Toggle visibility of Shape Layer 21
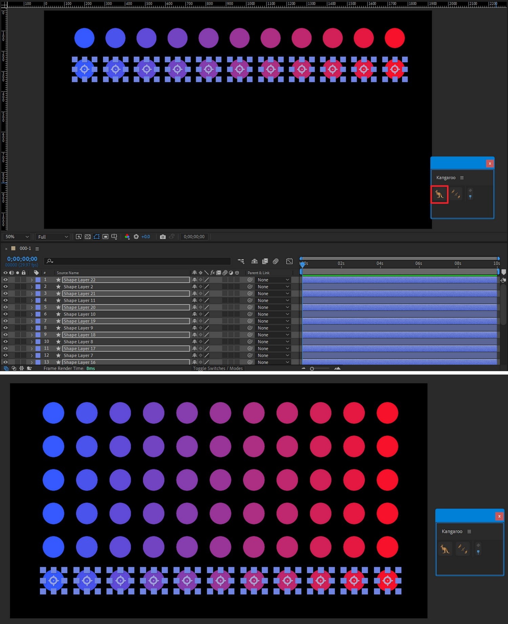 5,294
